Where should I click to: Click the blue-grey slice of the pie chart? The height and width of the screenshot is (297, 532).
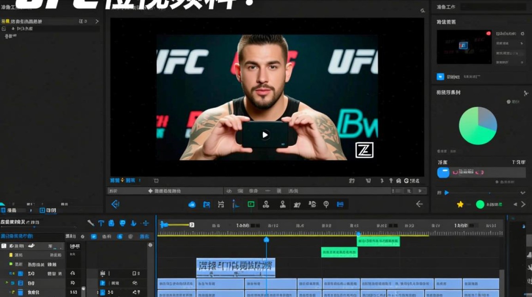pos(487,119)
